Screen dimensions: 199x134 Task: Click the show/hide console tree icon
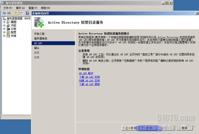click(21, 13)
